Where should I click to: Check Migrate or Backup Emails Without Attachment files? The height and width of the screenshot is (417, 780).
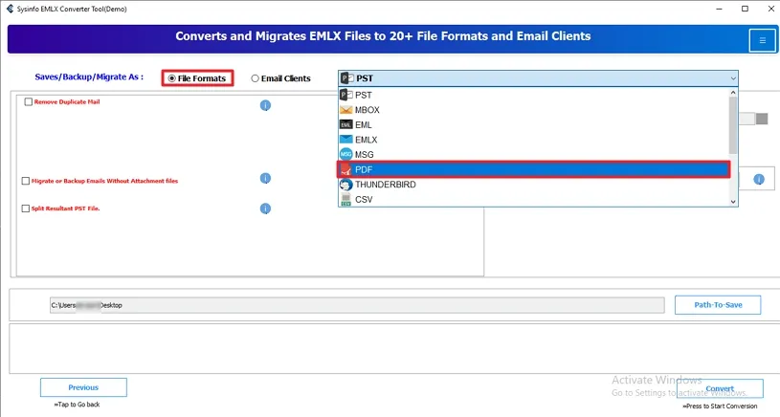click(x=26, y=181)
